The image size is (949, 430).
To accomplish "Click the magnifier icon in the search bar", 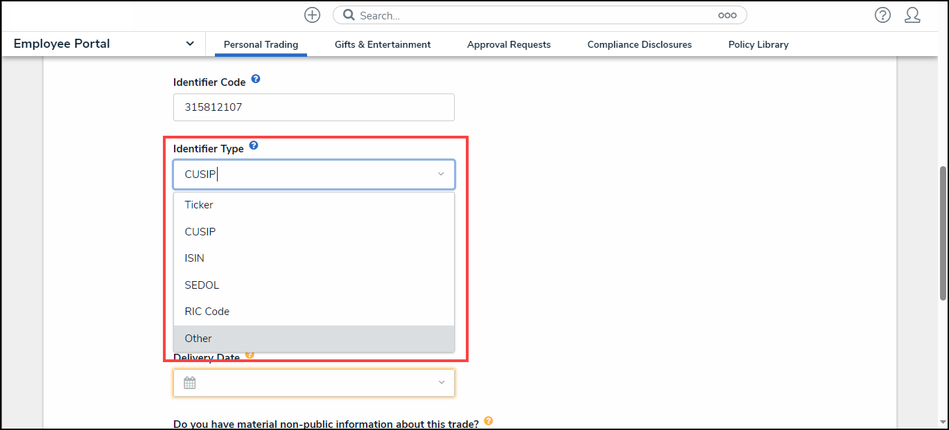I will (x=348, y=15).
